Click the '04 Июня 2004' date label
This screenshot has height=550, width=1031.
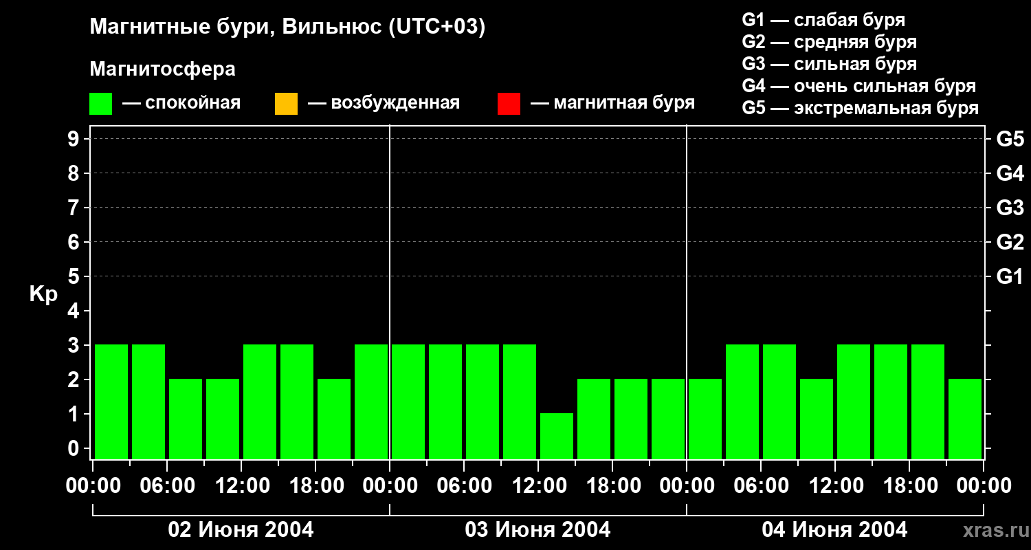point(834,529)
